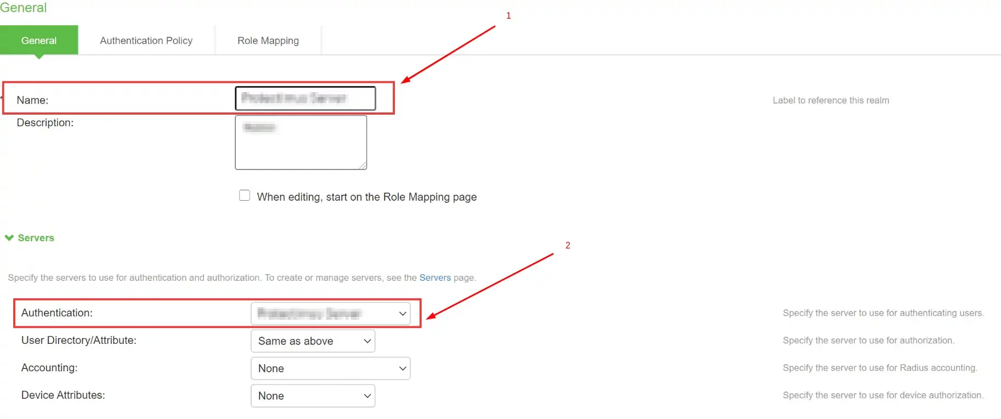Visit the Servers page link

(435, 278)
